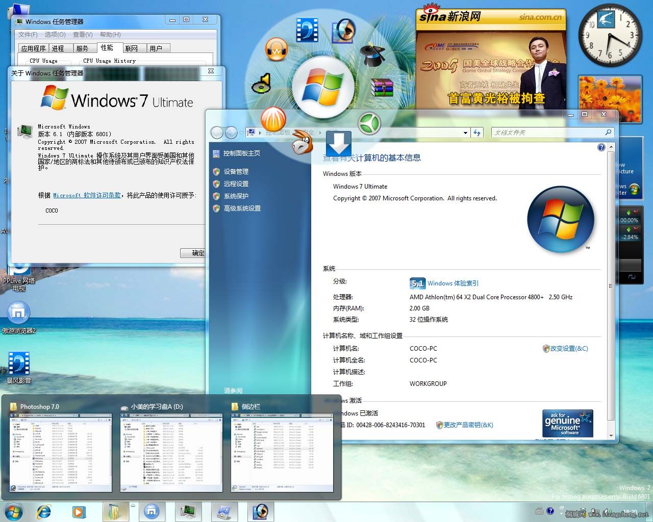Screen dimensions: 653x522
Task: Switch to Maxthon browser on the taskbar
Action: [x=152, y=512]
